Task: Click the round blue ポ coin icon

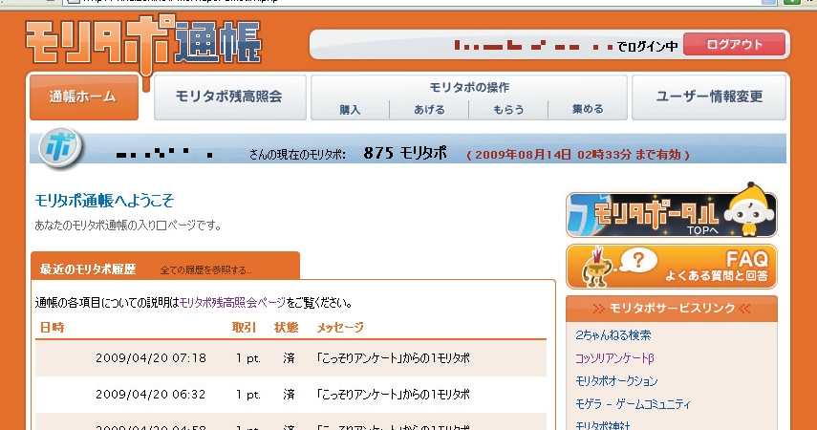Action: 60,148
